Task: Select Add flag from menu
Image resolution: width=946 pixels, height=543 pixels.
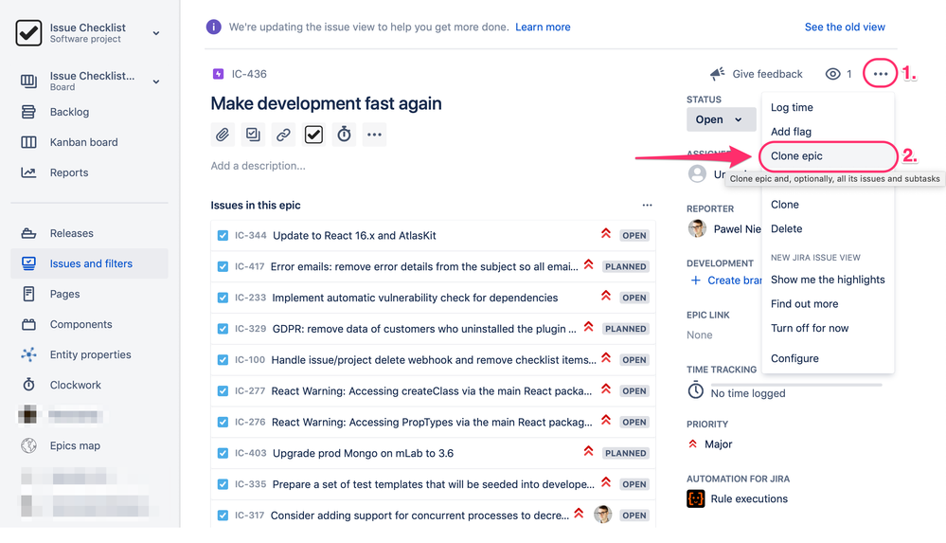Action: coord(828,132)
